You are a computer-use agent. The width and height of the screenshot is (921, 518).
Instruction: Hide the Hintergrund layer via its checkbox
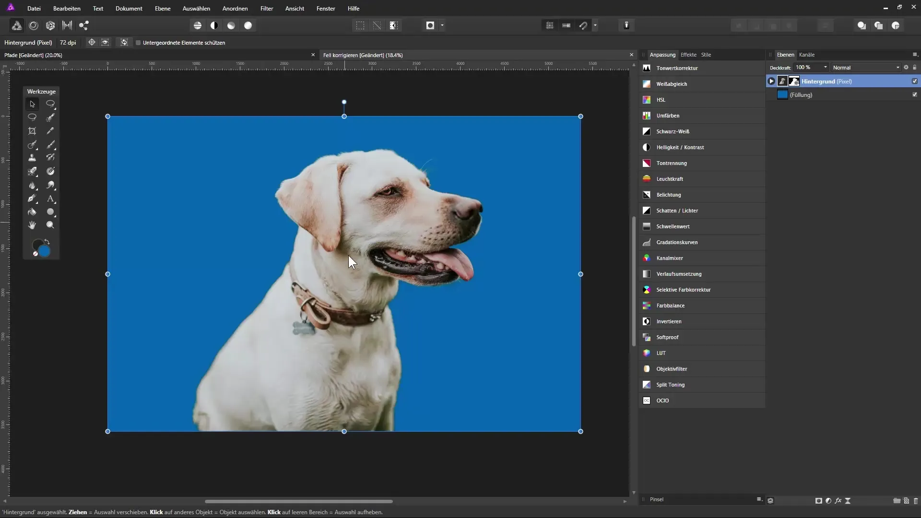(915, 81)
